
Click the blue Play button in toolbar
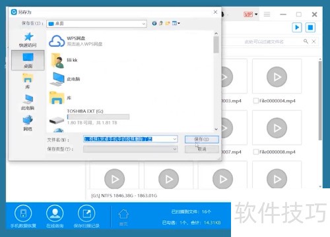click(x=297, y=28)
